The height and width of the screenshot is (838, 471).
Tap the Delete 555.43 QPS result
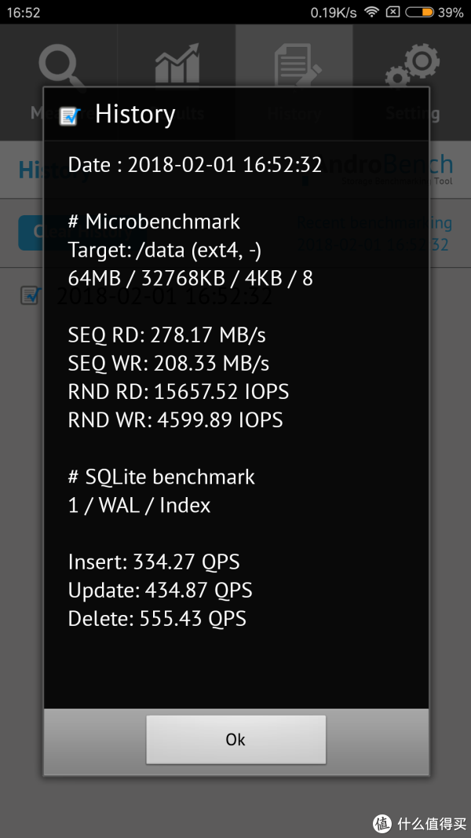157,619
